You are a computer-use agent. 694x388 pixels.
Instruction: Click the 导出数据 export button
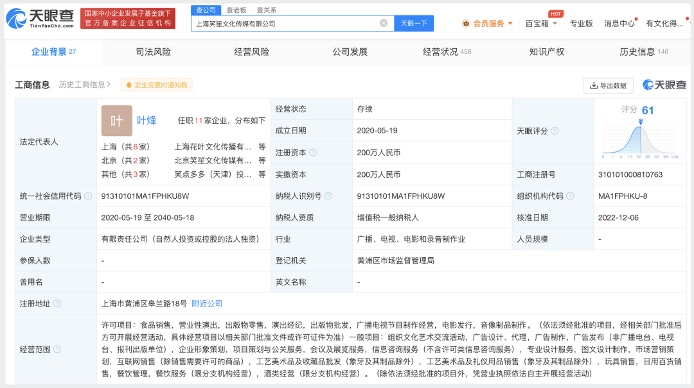coord(608,85)
